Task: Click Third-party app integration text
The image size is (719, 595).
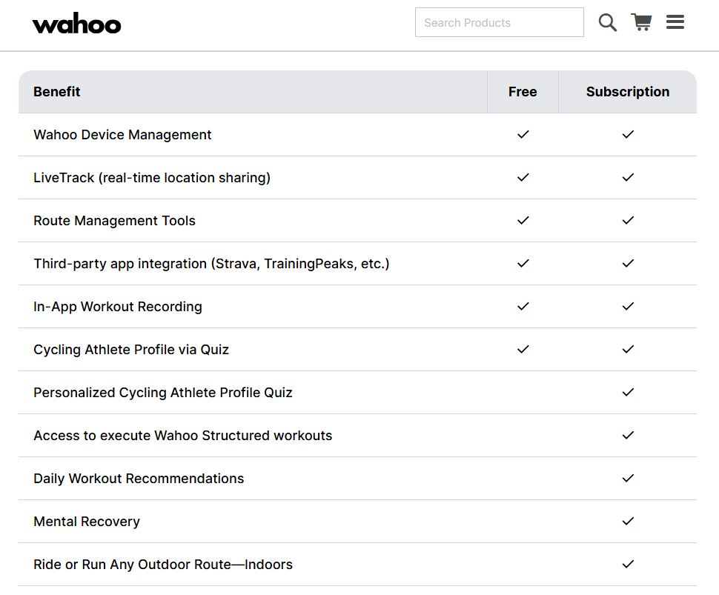Action: click(x=211, y=264)
